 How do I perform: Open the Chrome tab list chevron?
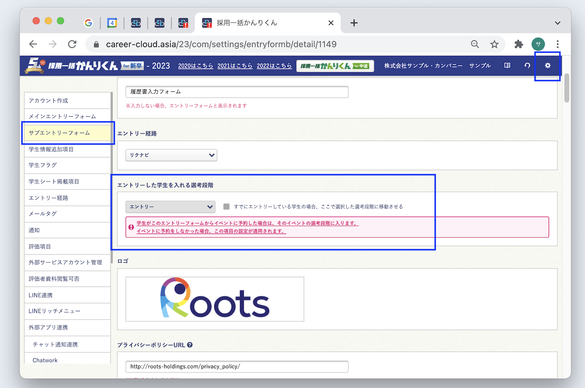click(x=557, y=23)
